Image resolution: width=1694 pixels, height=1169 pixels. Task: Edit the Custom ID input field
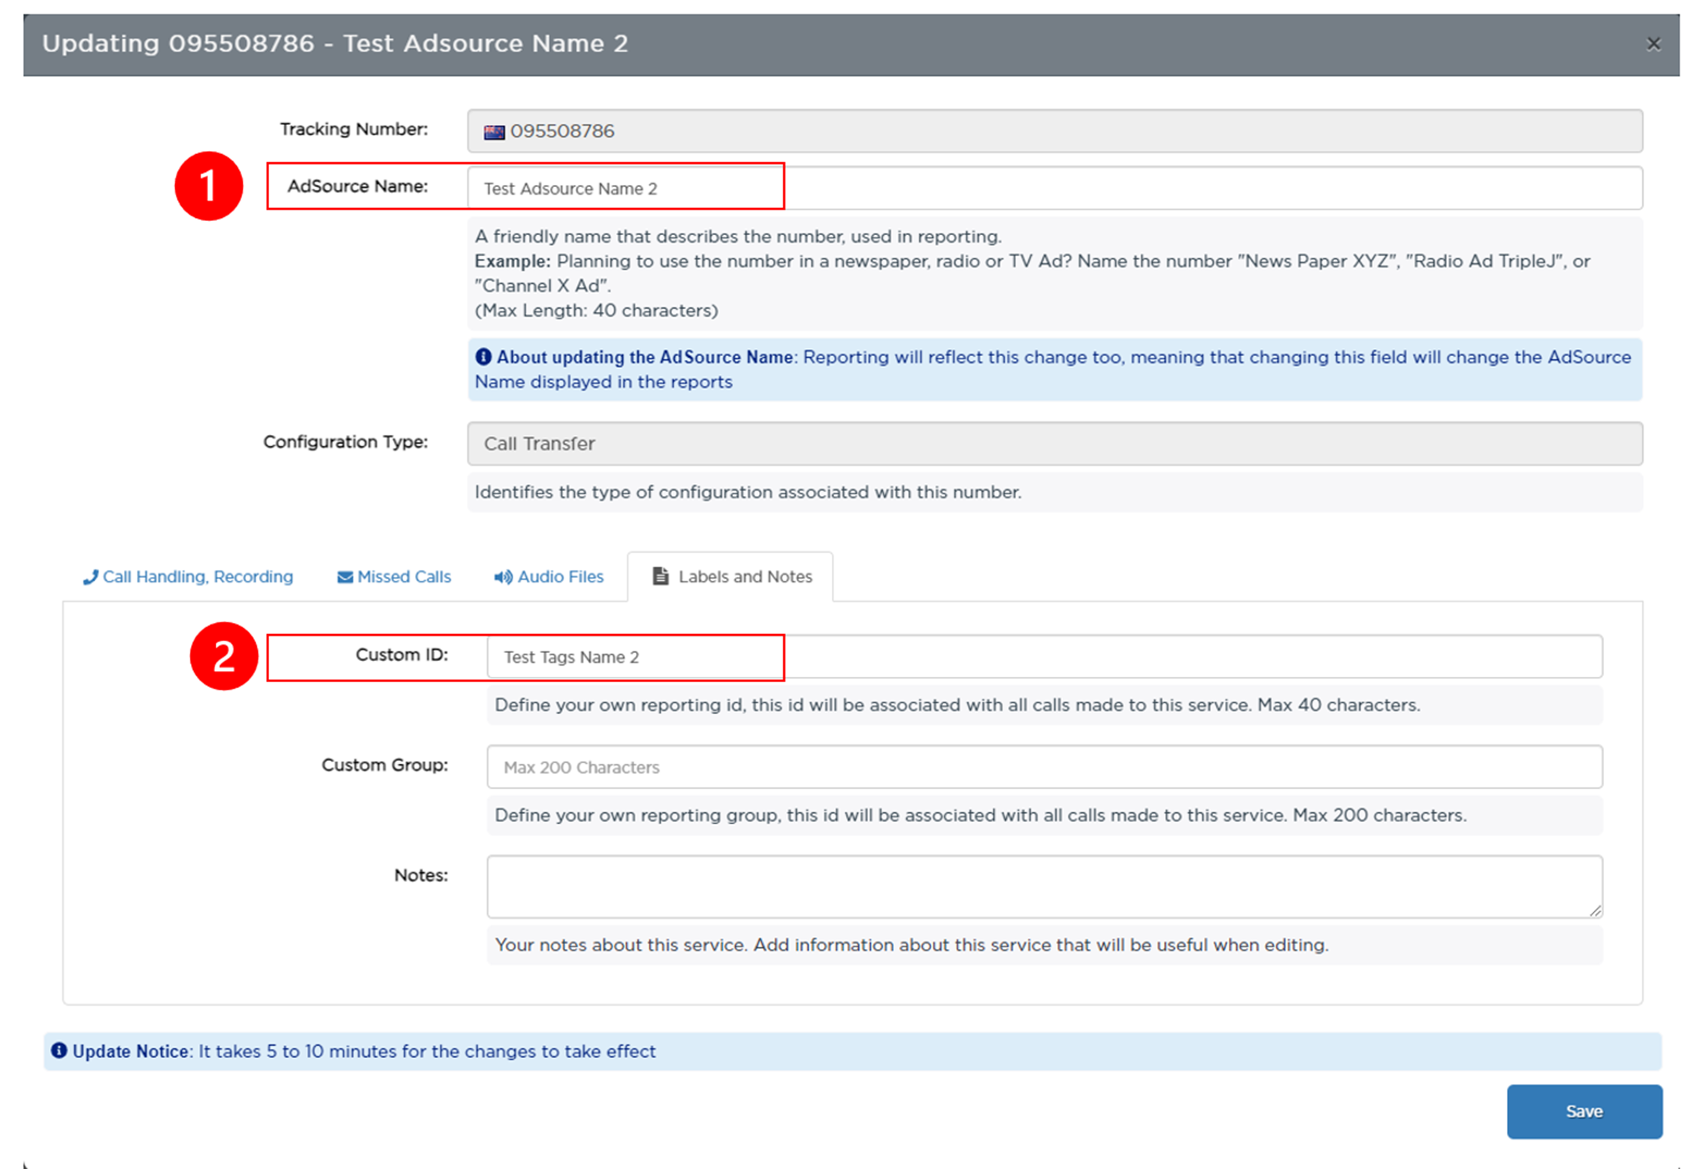pos(1045,657)
